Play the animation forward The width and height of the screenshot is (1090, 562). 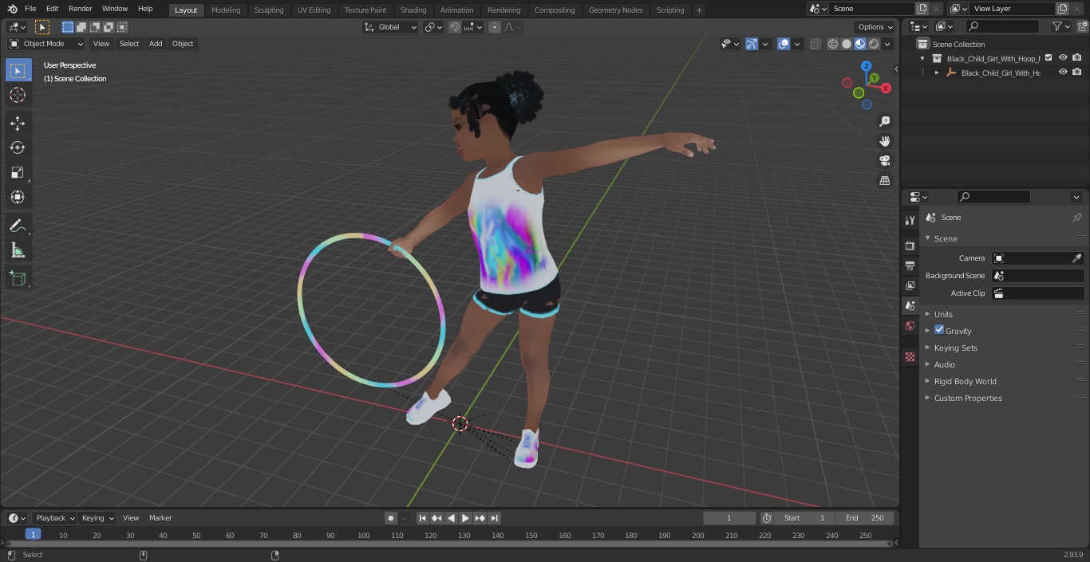point(465,518)
